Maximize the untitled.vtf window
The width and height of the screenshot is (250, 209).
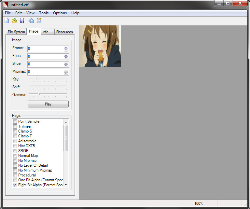(x=228, y=3)
